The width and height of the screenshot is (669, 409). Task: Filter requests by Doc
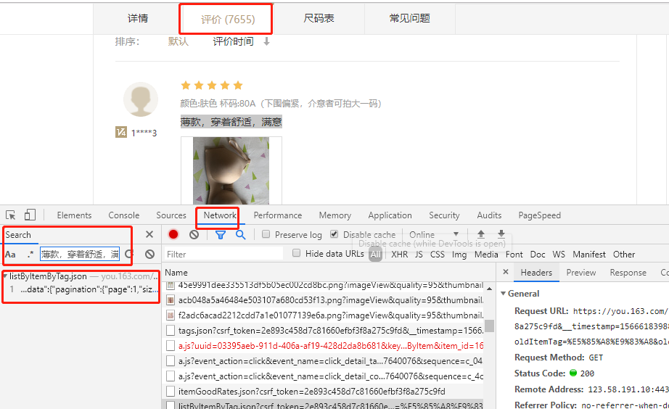538,255
